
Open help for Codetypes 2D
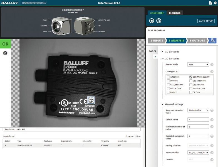212,72
